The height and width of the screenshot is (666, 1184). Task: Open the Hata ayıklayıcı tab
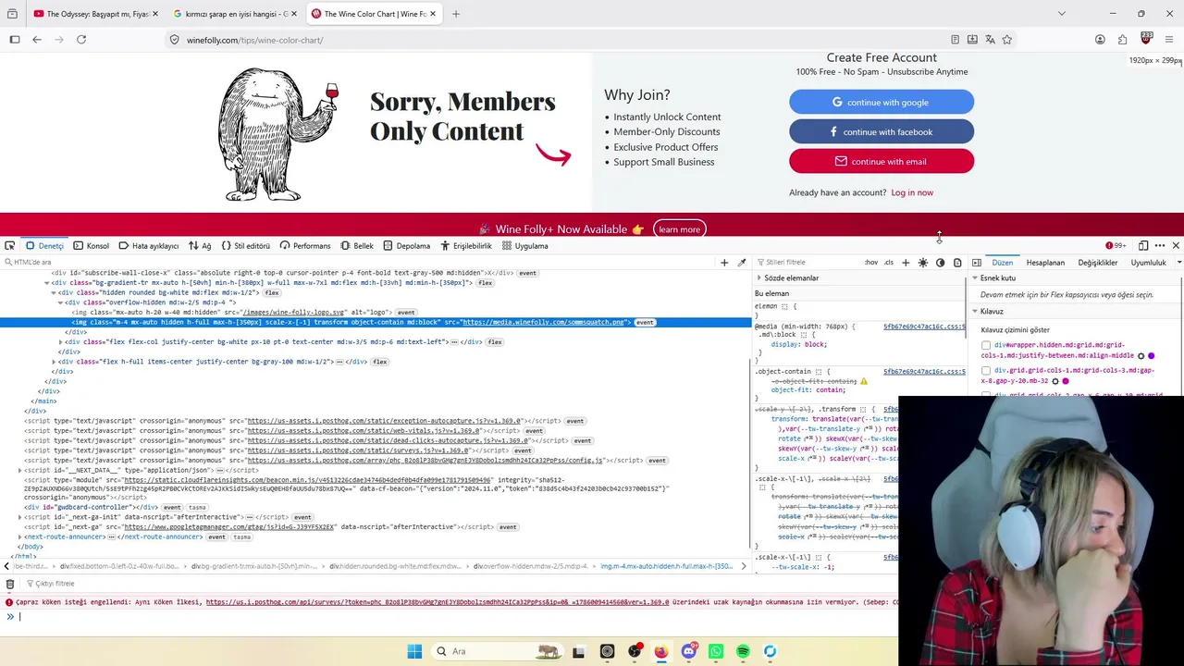click(x=149, y=246)
